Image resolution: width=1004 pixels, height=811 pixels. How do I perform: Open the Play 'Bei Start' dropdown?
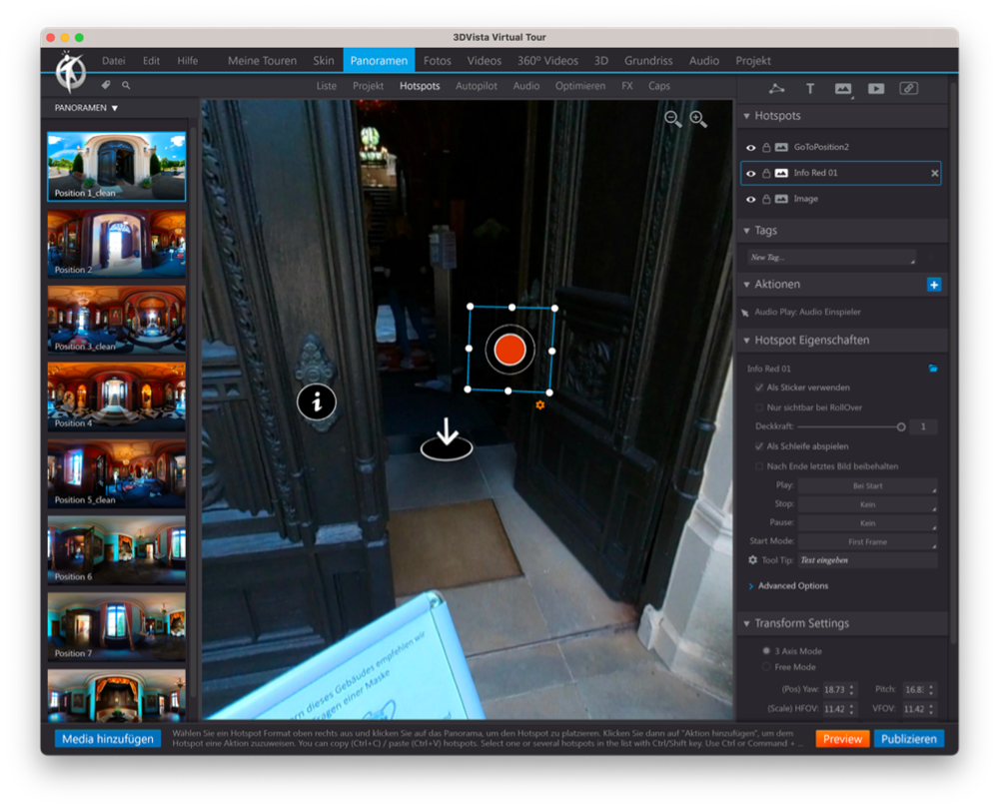click(x=867, y=486)
